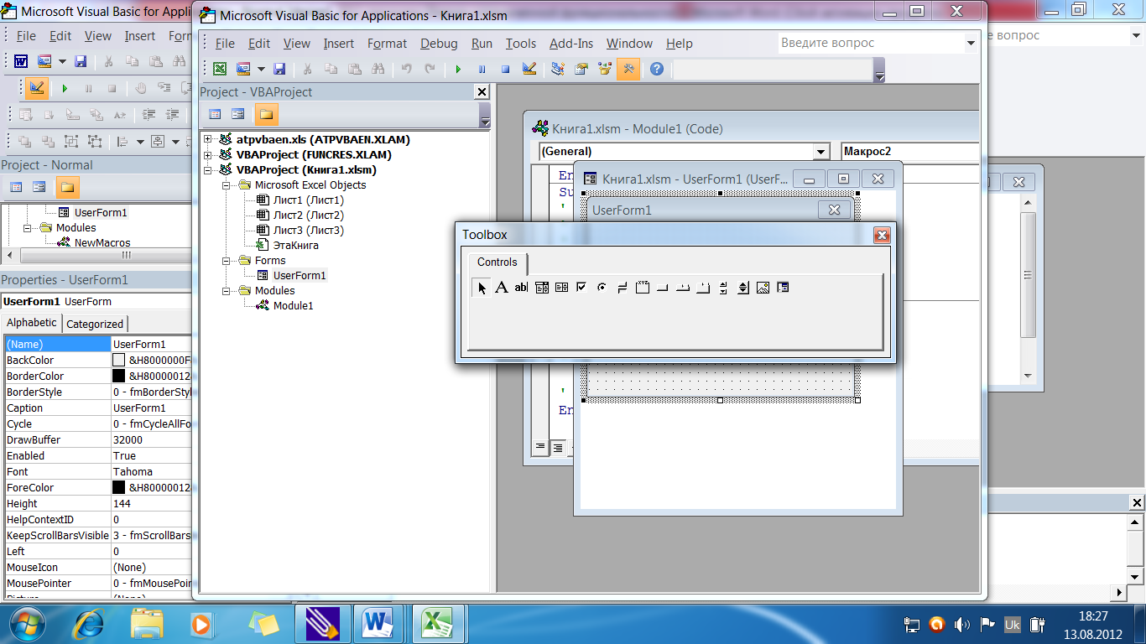Select the TabStrip control in Toolbox
1146x644 pixels.
pyautogui.click(x=683, y=288)
